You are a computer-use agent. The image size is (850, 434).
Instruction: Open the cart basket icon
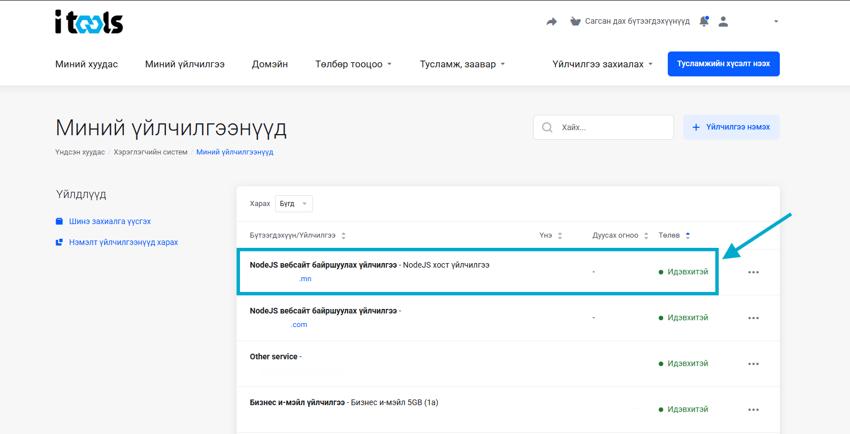[576, 22]
